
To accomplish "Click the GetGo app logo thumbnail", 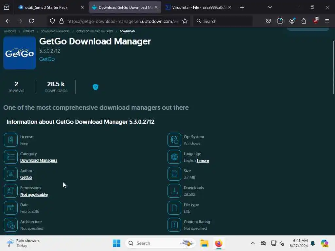I will 19,53.
